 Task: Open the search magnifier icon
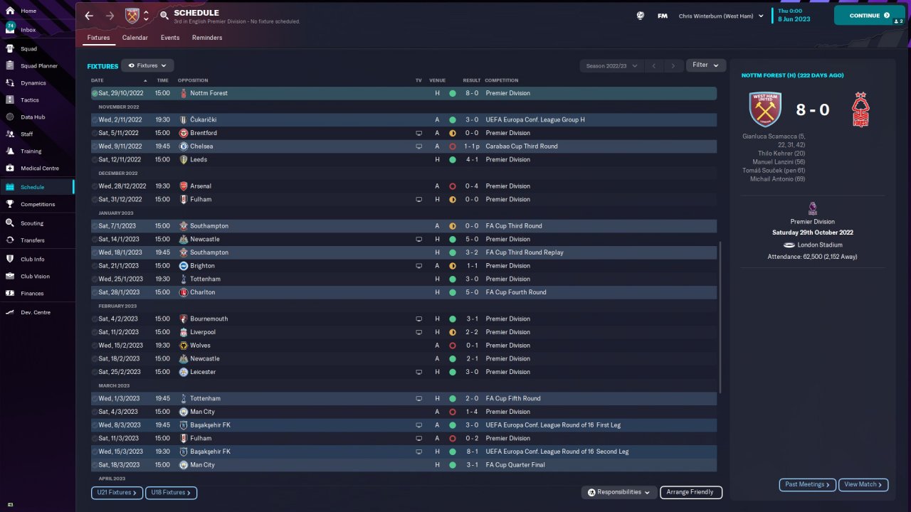pyautogui.click(x=164, y=16)
